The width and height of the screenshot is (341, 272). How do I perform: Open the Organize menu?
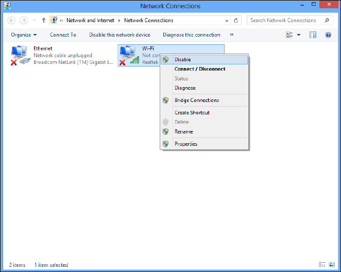tap(24, 35)
